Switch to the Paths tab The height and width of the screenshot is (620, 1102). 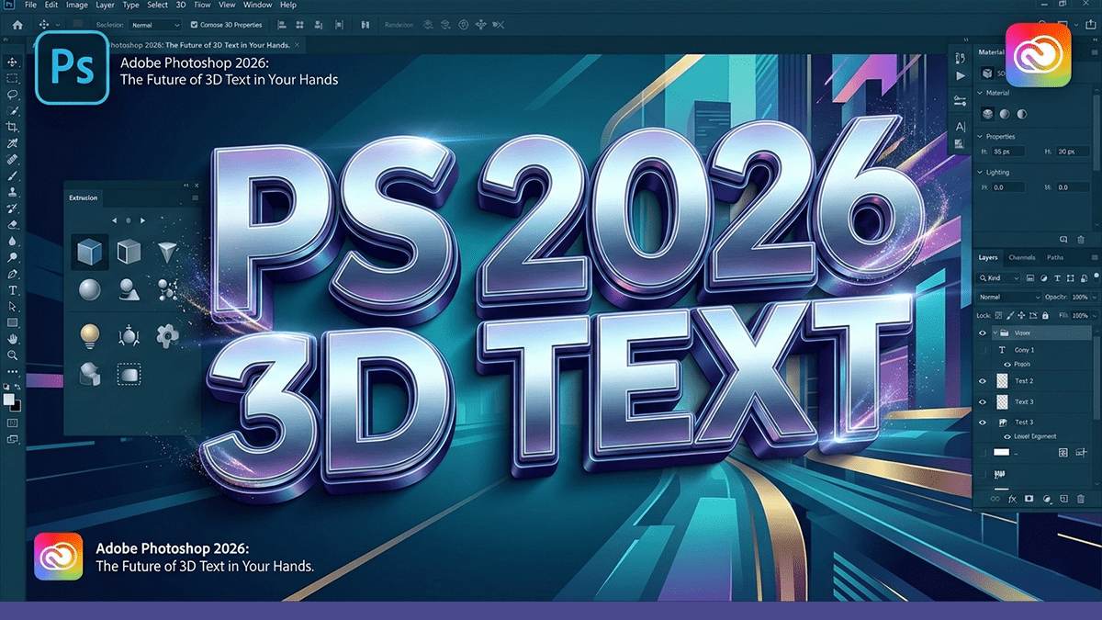coord(1055,257)
